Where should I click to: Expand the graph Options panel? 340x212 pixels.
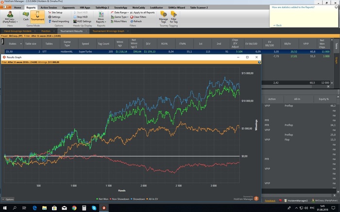(8, 199)
